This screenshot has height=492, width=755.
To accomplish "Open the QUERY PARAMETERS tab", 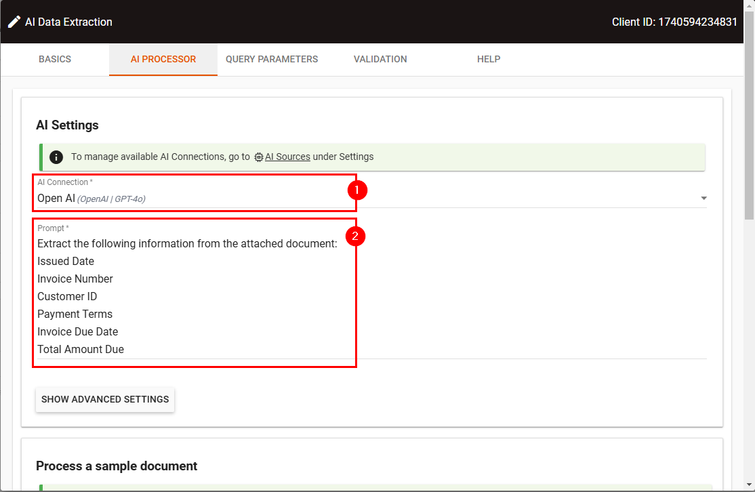I will (272, 60).
